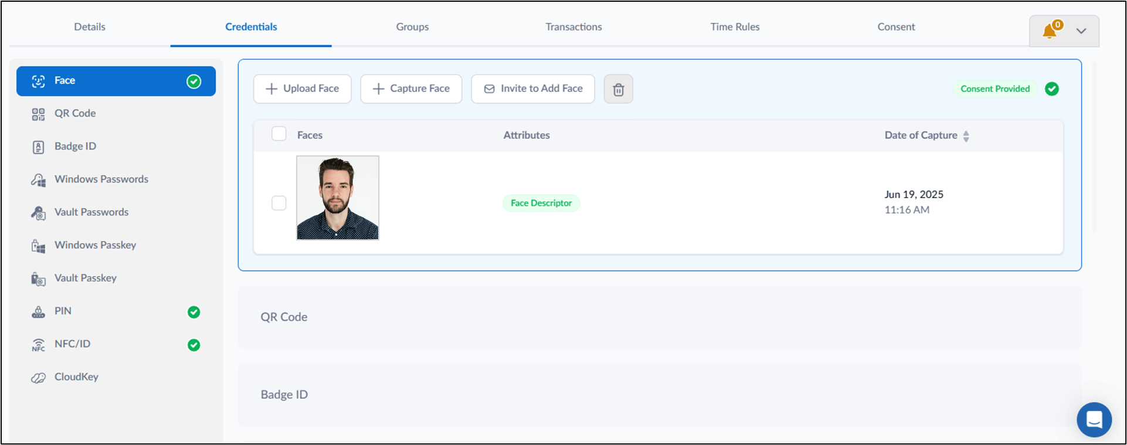The height and width of the screenshot is (445, 1127).
Task: Click the Windows Passwords sidebar icon
Action: [x=38, y=180]
